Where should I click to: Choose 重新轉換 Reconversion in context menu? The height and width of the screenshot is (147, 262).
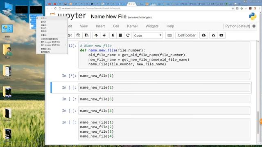[x=52, y=52]
